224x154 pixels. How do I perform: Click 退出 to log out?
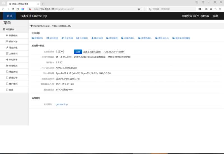pyautogui.click(x=215, y=16)
